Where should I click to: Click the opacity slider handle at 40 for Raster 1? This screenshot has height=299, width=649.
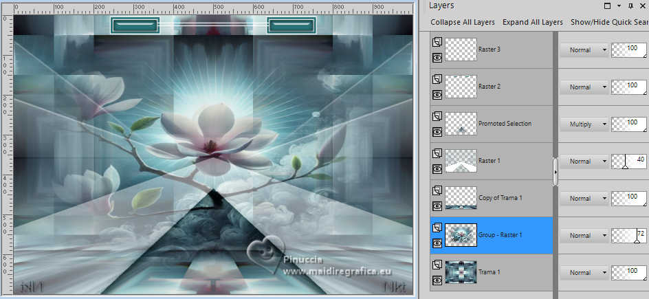click(625, 166)
